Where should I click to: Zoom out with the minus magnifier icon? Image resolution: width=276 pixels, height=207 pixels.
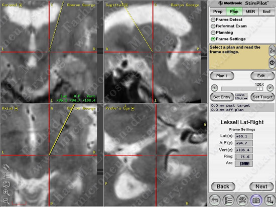[7, 201]
